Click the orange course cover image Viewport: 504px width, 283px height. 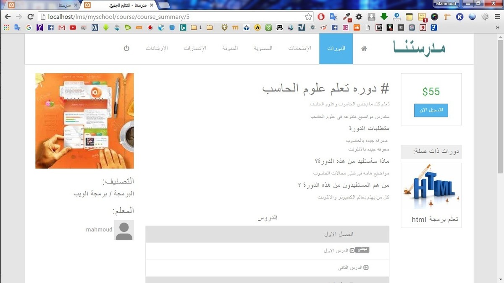84,121
